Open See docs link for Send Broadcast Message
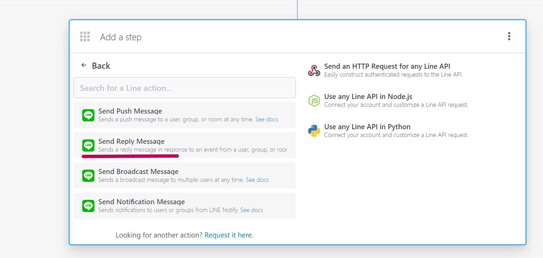Screen dimensions: 543x258 [257, 180]
